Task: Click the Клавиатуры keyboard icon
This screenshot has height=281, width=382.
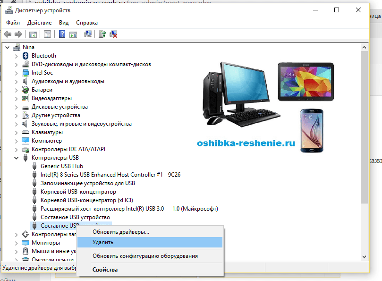Action: 25,132
